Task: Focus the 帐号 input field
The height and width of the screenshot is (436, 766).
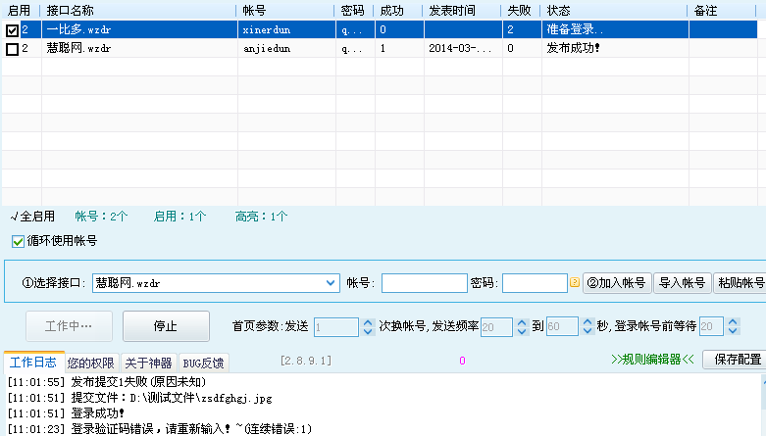Action: click(424, 283)
